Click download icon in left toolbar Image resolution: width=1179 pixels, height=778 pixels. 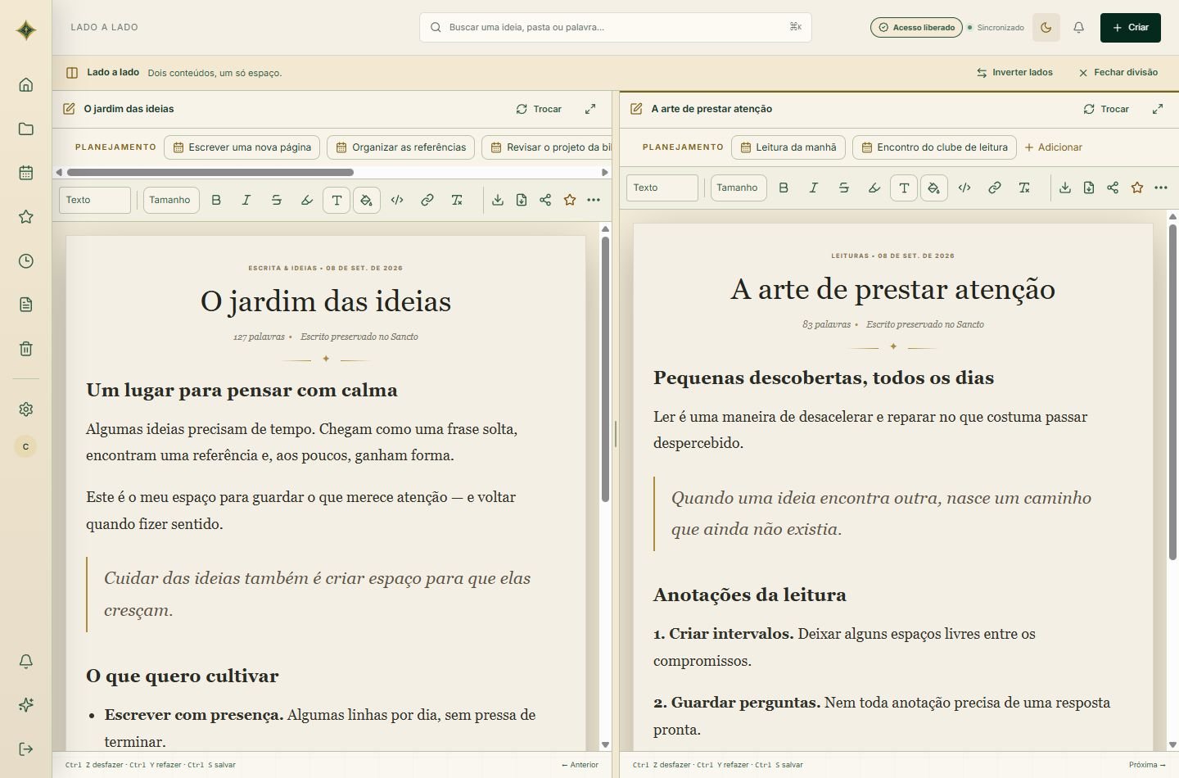click(498, 200)
